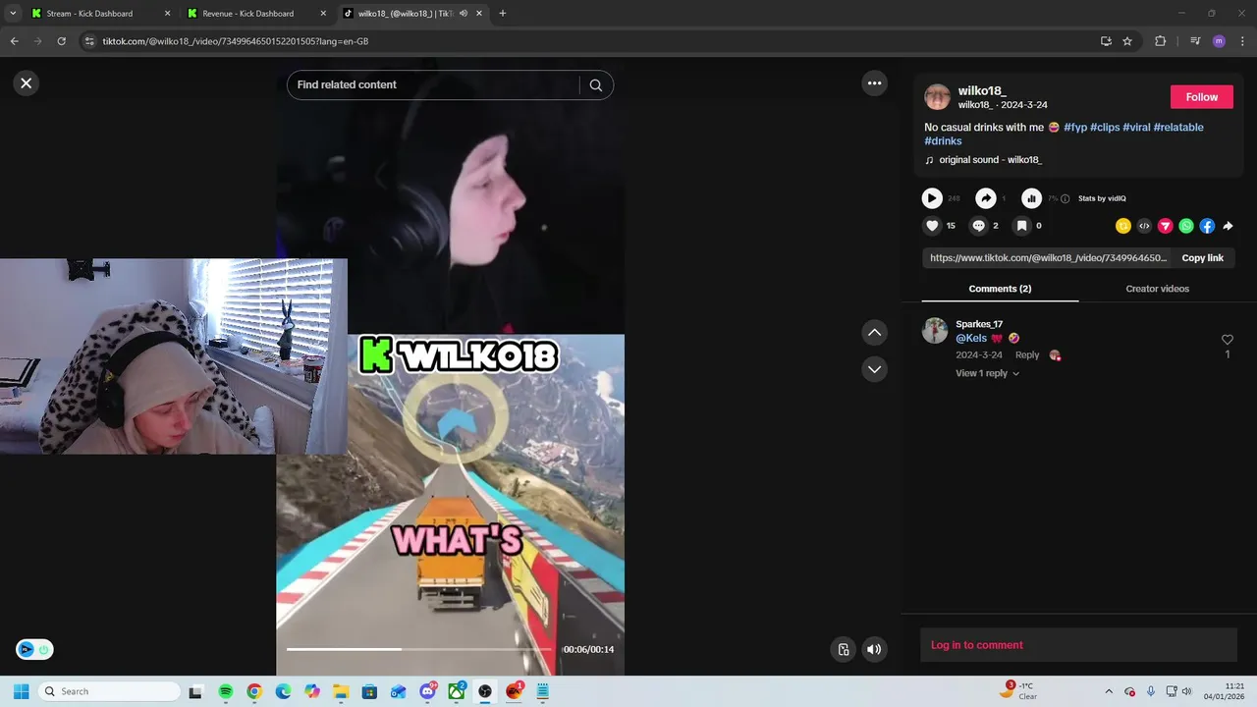
Task: Click the @Kels mention in comment
Action: tap(971, 339)
